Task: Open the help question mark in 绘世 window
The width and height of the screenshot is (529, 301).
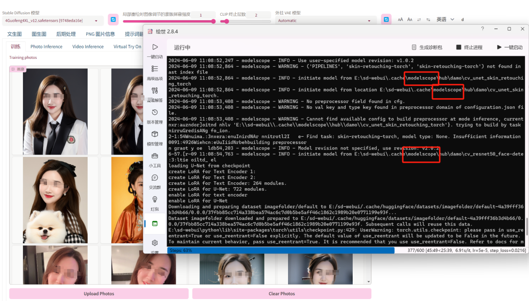Action: [482, 29]
